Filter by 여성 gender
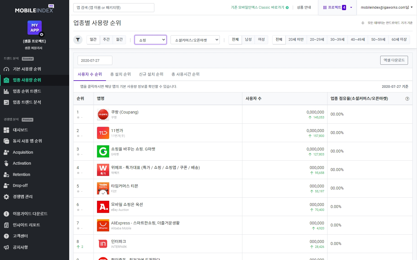 click(x=261, y=40)
